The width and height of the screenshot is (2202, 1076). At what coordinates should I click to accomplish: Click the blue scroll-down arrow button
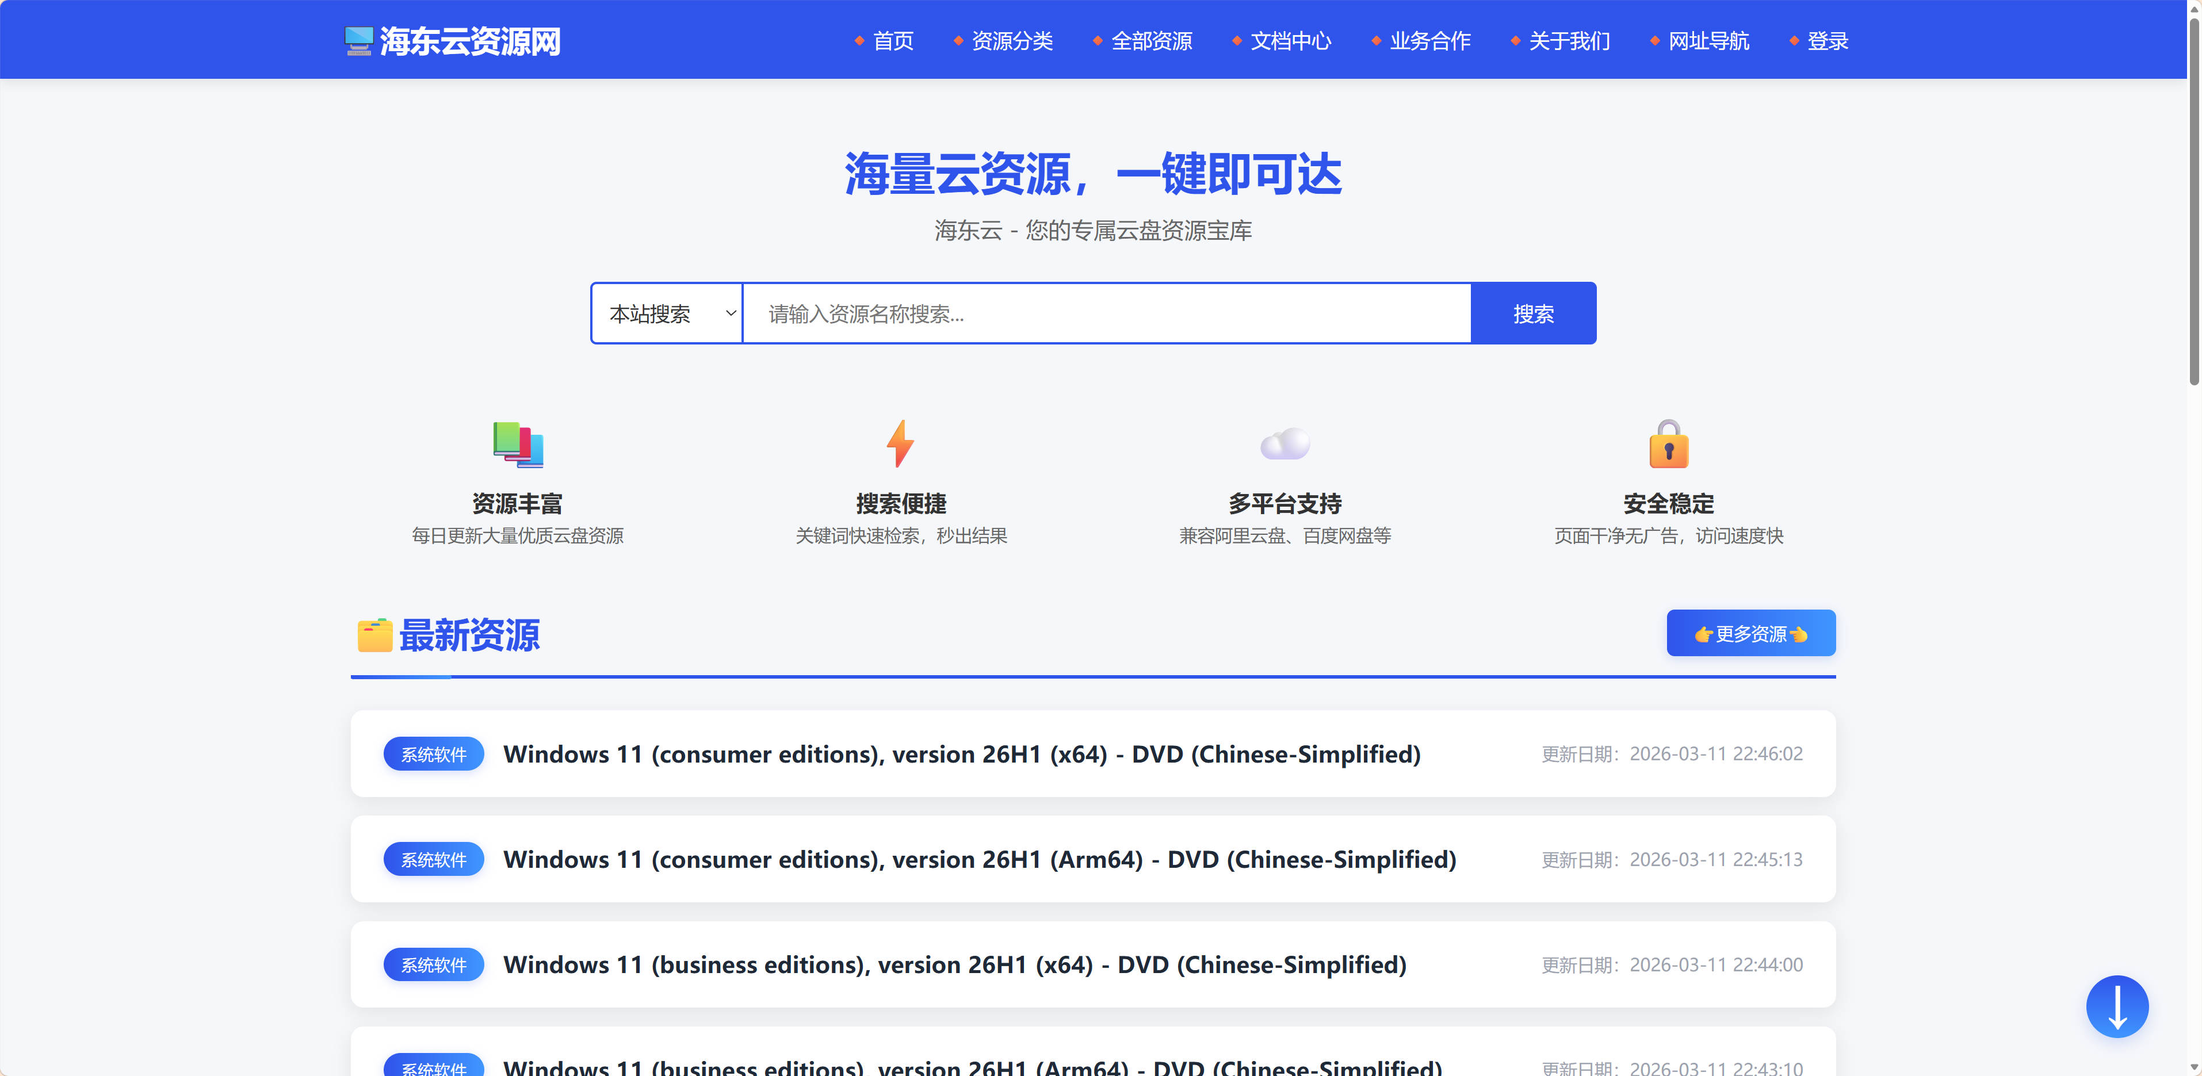[2116, 1006]
